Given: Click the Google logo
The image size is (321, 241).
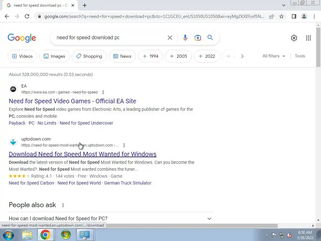Looking at the screenshot, I should pos(22,38).
